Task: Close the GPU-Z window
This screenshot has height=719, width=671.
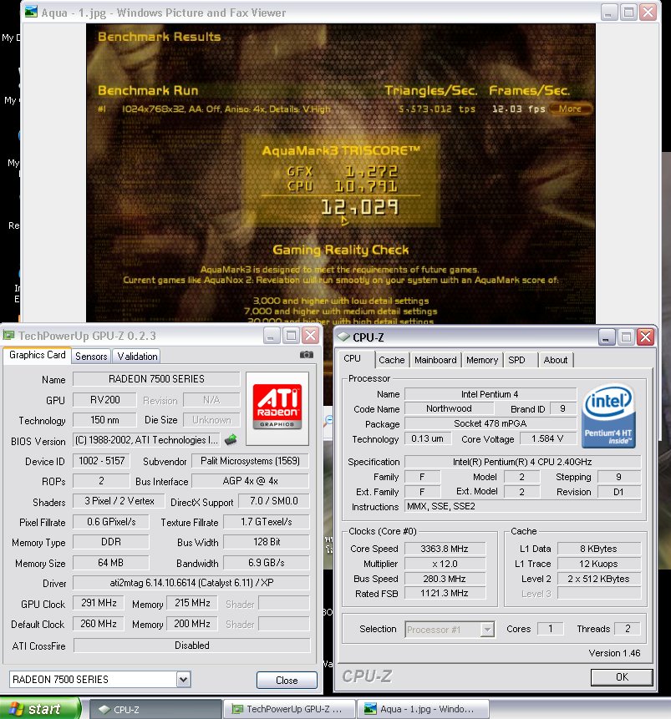Action: click(311, 336)
